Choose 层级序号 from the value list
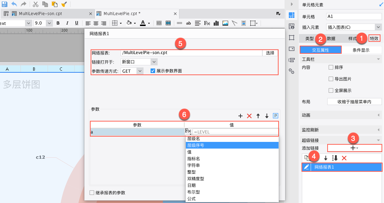The width and height of the screenshot is (384, 203). [x=232, y=145]
